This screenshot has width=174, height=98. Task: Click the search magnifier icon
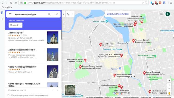(x=49, y=14)
